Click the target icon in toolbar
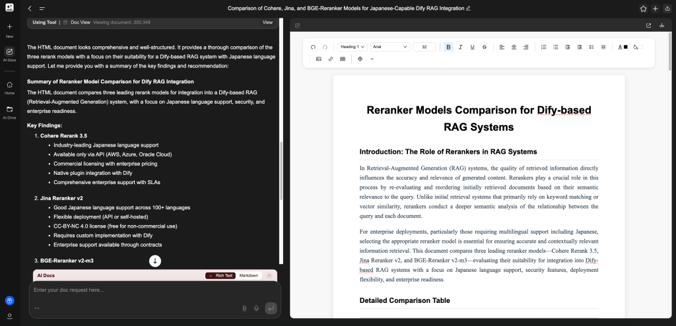 360,59
